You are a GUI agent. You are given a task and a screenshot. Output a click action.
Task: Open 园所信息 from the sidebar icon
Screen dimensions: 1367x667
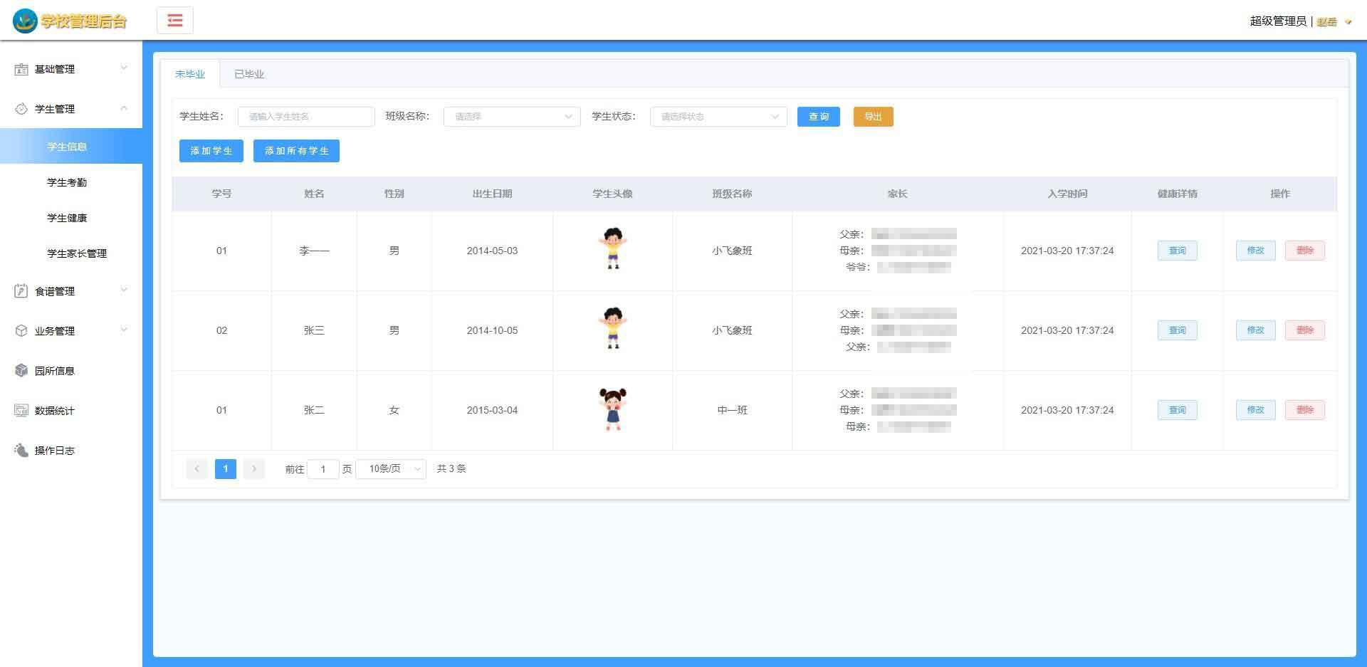21,371
